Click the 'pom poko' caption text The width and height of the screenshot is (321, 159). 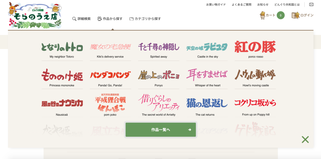coord(110,115)
